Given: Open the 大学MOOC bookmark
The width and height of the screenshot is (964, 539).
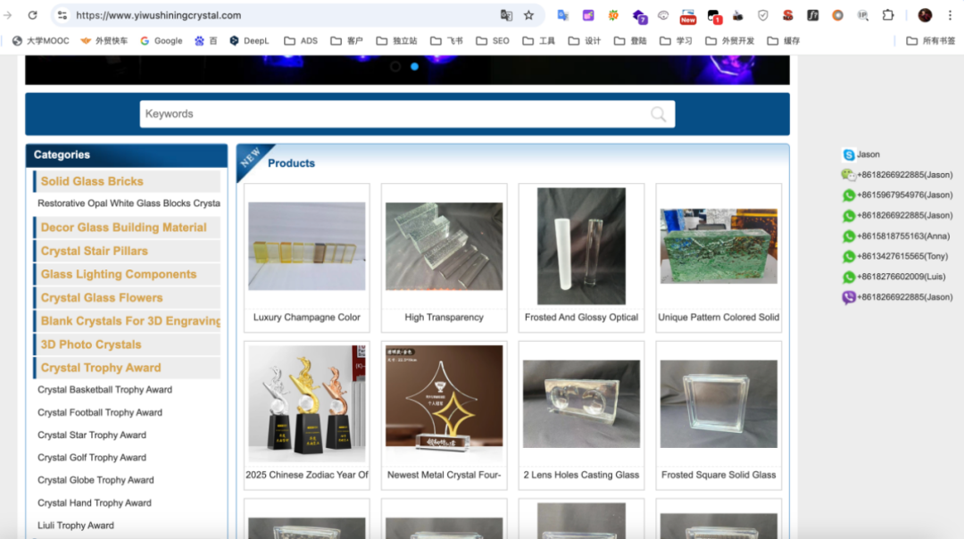Looking at the screenshot, I should click(40, 40).
